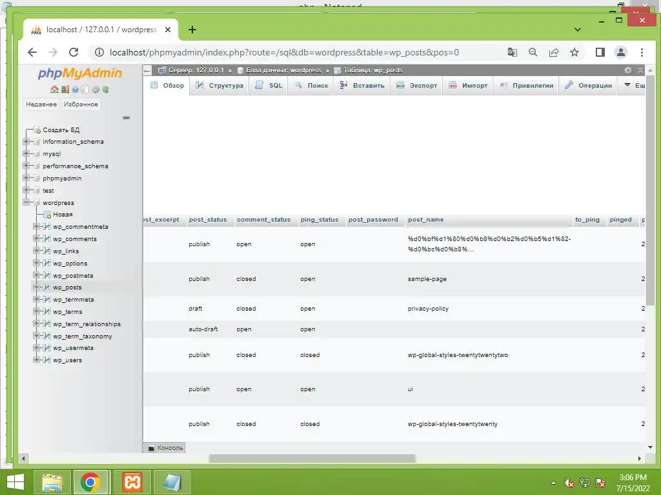The width and height of the screenshot is (661, 495).
Task: Open File Explorer from the taskbar
Action: pos(52,482)
